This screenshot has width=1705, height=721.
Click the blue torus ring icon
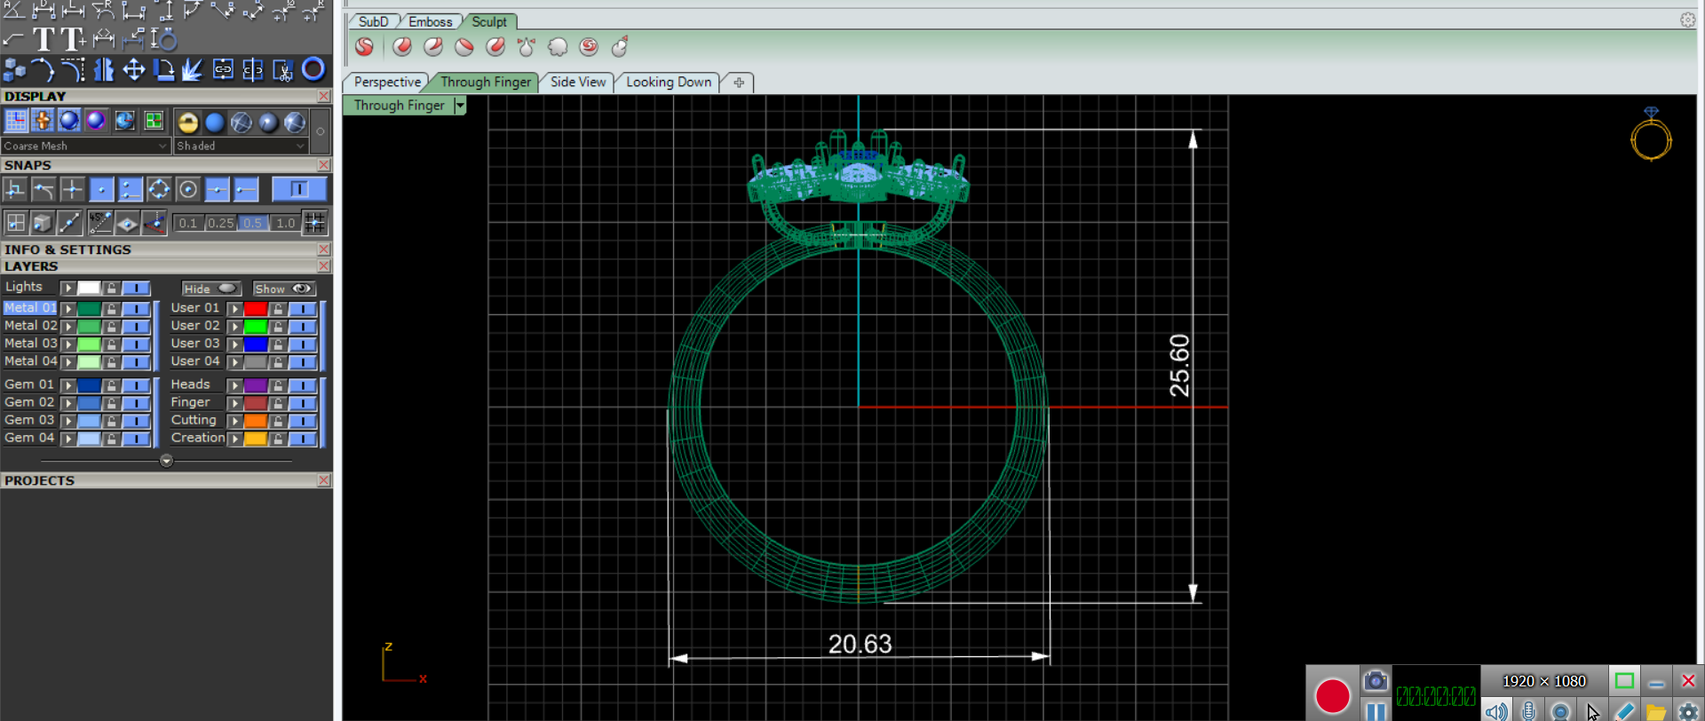tap(313, 69)
